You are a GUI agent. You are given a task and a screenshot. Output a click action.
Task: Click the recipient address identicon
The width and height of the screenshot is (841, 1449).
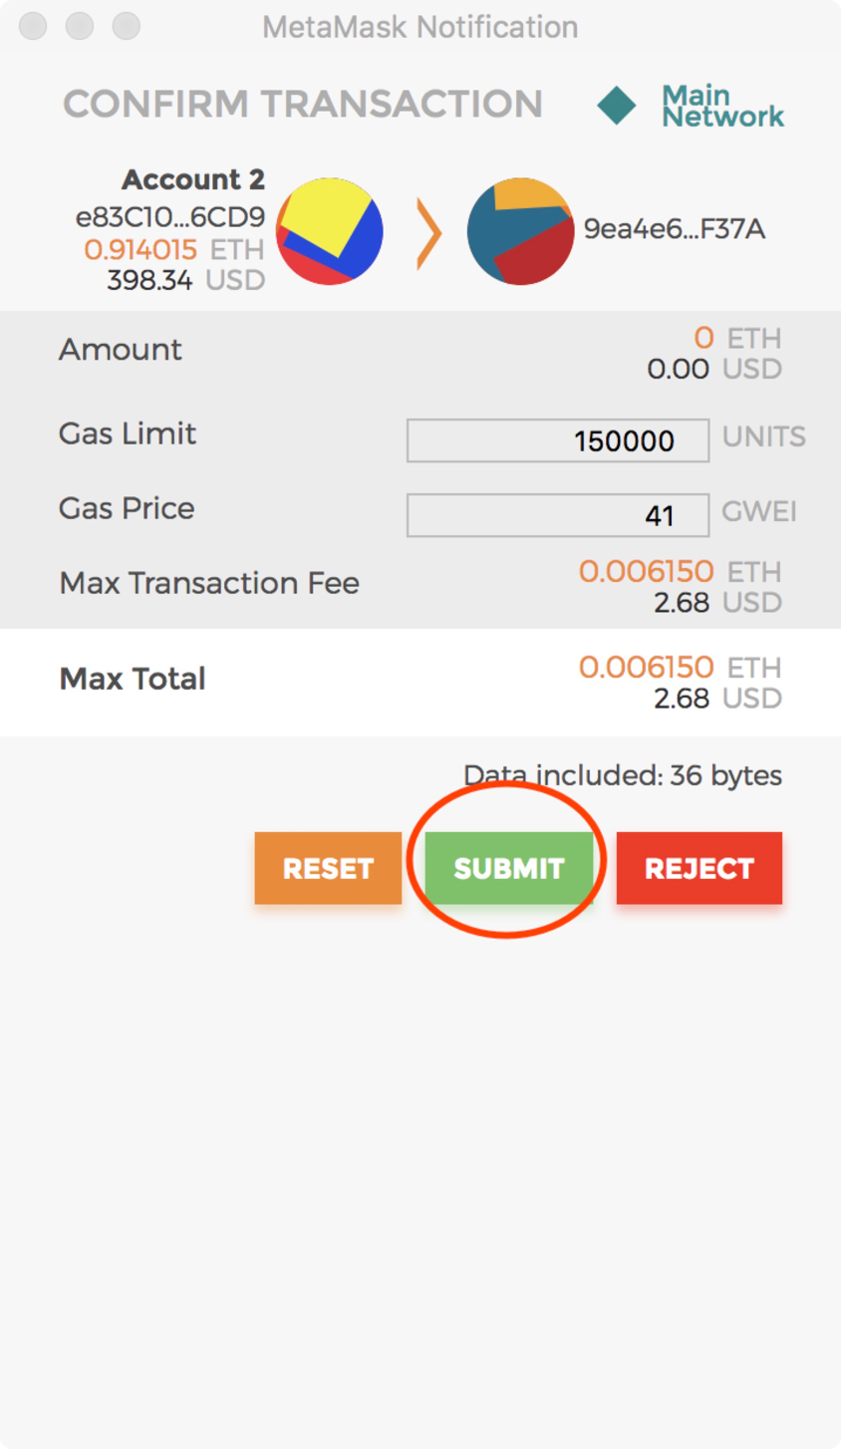520,231
